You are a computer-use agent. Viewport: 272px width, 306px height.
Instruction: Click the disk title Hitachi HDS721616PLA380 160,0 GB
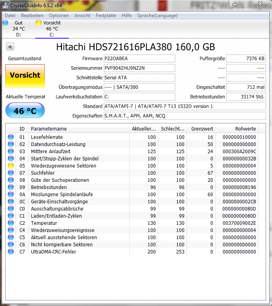pos(136,47)
